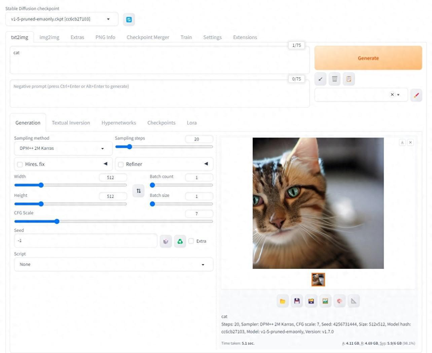
Task: Clear the prompt with the trash icon
Action: coord(334,79)
